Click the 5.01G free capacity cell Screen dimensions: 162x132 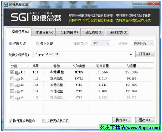(102, 79)
